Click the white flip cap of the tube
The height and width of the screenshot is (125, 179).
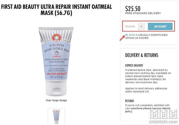tap(56, 88)
